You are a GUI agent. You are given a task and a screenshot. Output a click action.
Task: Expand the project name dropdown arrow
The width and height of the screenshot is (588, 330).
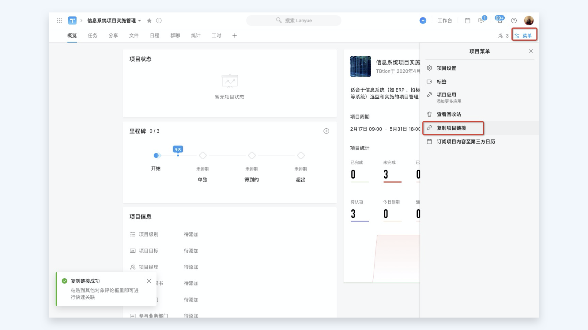coord(140,20)
